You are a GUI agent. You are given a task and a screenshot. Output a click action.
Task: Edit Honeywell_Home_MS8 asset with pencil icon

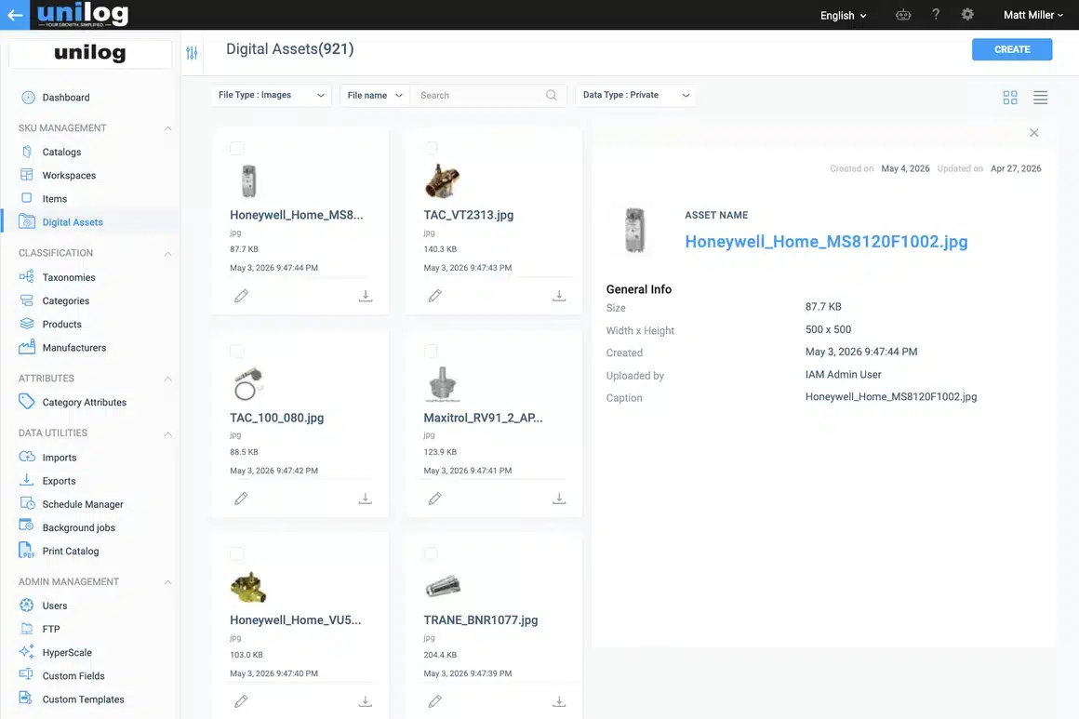coord(241,296)
